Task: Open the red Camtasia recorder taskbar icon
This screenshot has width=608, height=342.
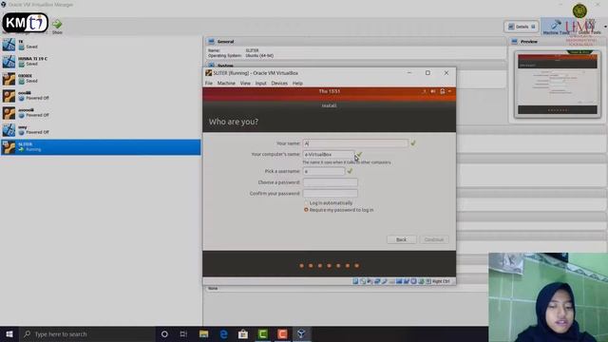Action: [x=282, y=333]
